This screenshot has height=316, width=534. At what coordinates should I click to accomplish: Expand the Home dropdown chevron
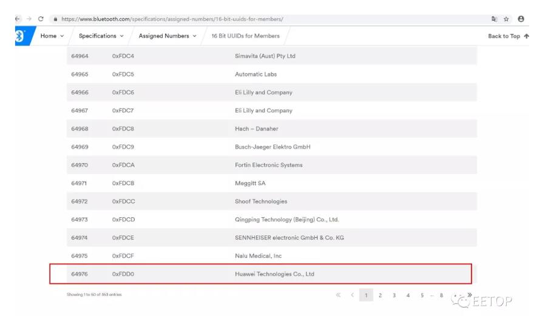[x=62, y=36]
